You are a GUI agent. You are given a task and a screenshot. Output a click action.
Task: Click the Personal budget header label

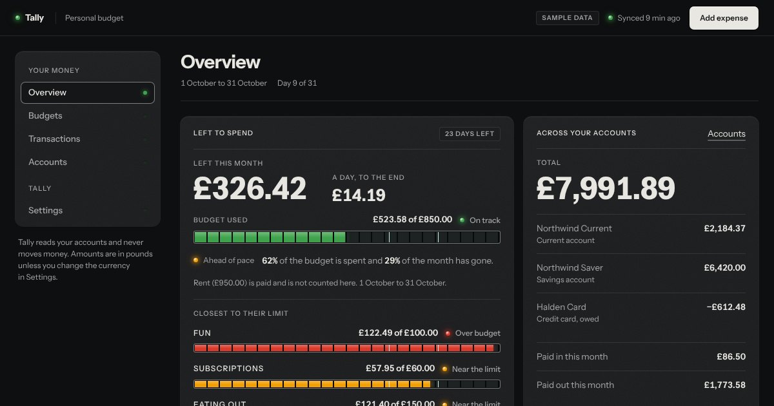tap(94, 18)
